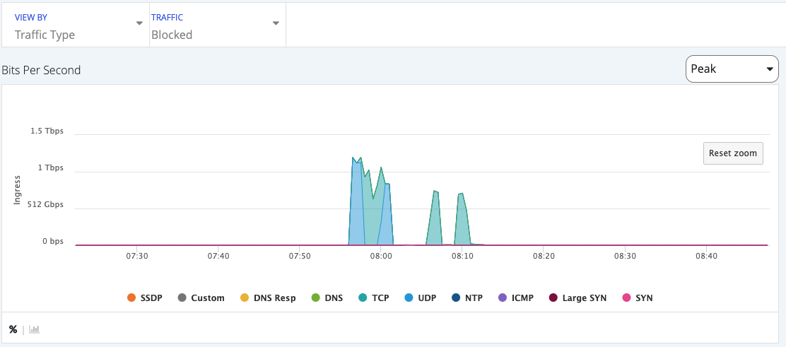Click the 07:50 time axis label

[299, 256]
